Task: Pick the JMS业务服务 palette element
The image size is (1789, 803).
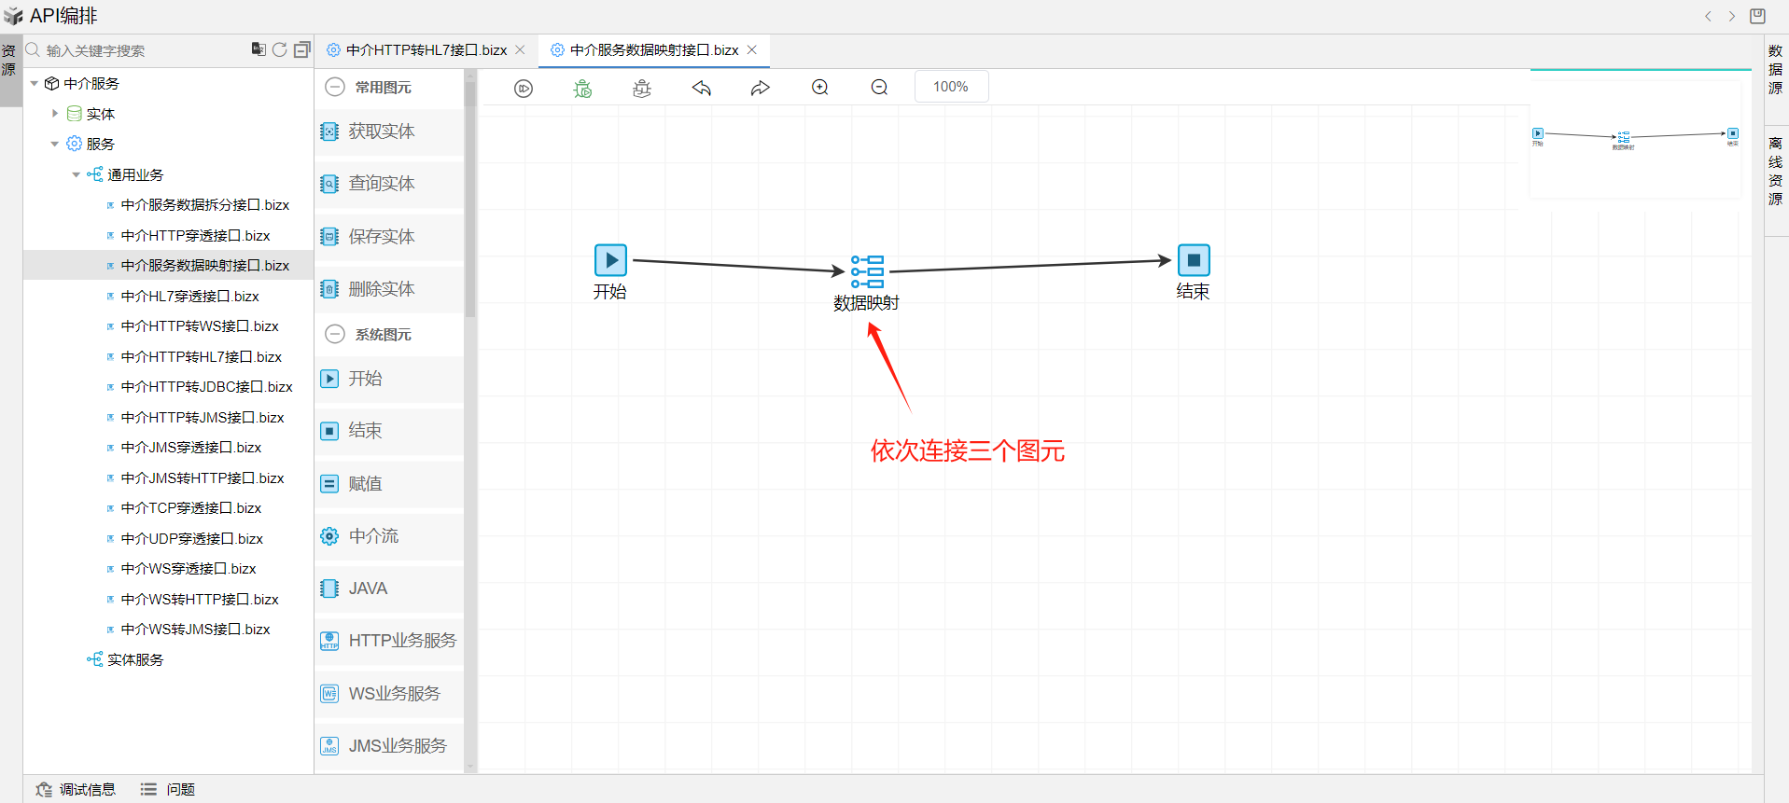Action: (389, 746)
